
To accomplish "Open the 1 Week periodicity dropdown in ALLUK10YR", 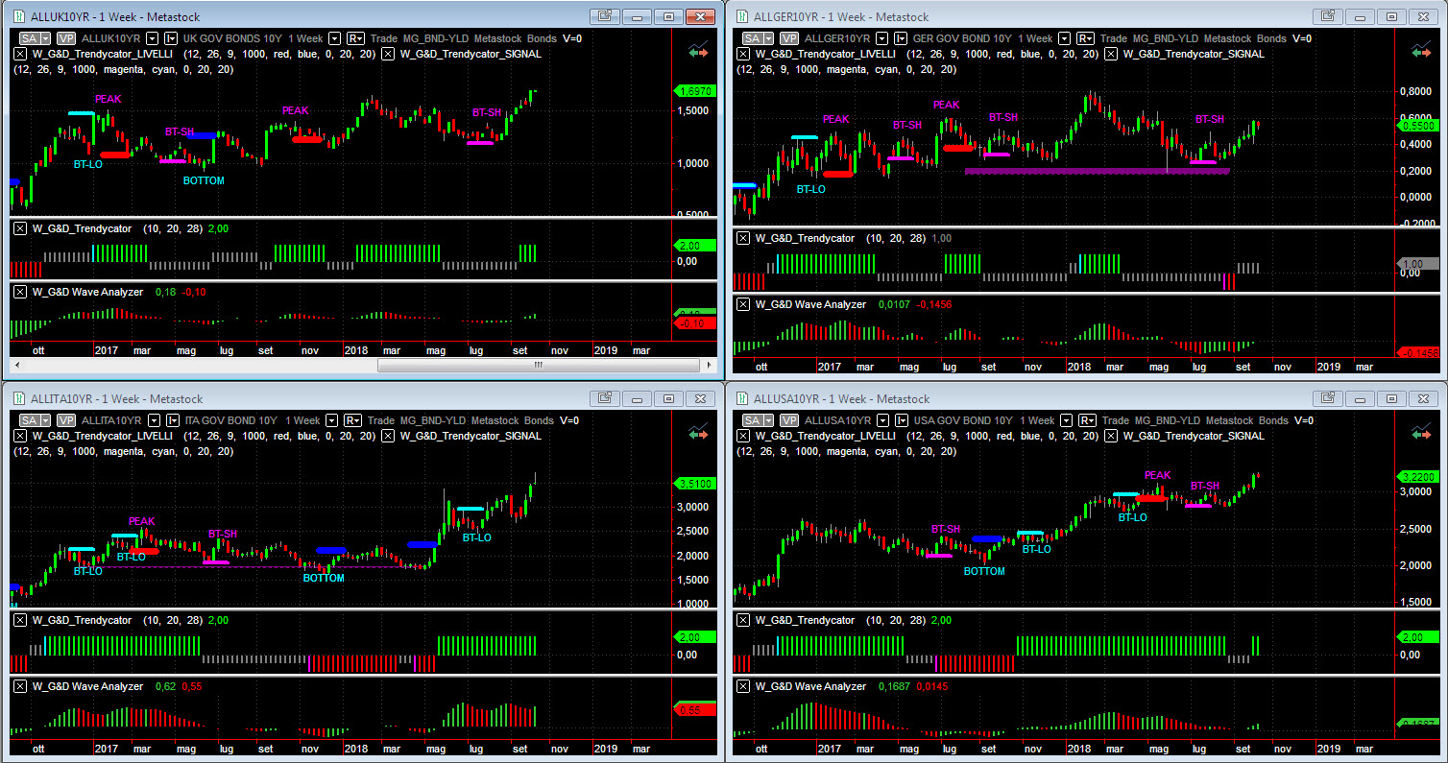I will point(335,38).
